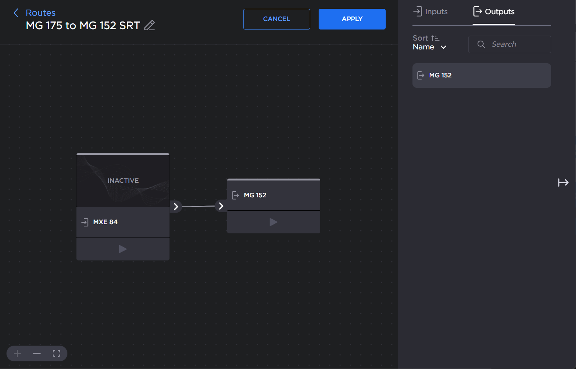Start the MG 152 output play button
Viewport: 576px width, 369px height.
(x=273, y=222)
